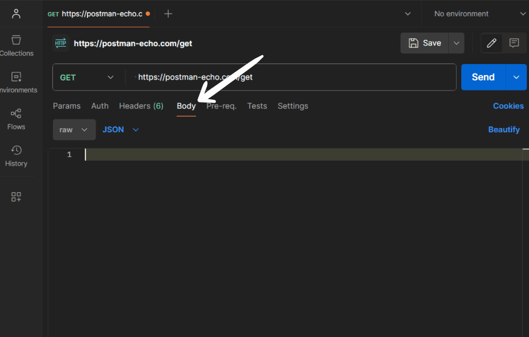Select the Tests tab
The image size is (529, 337).
[257, 106]
